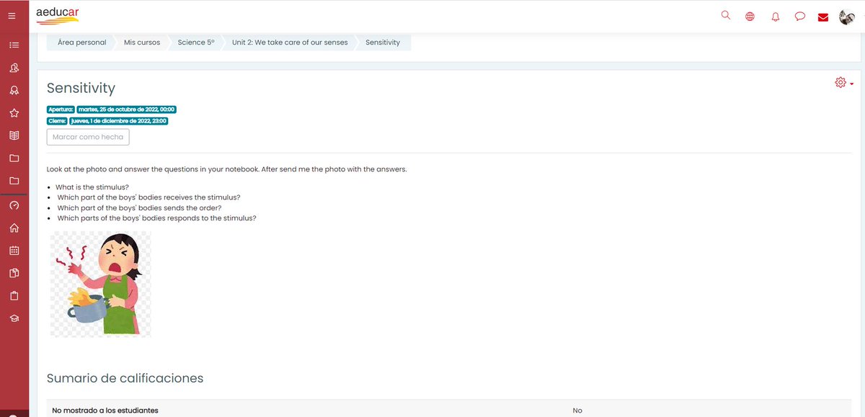Click the Sensitivity page heading
This screenshot has width=865, height=417.
point(81,88)
